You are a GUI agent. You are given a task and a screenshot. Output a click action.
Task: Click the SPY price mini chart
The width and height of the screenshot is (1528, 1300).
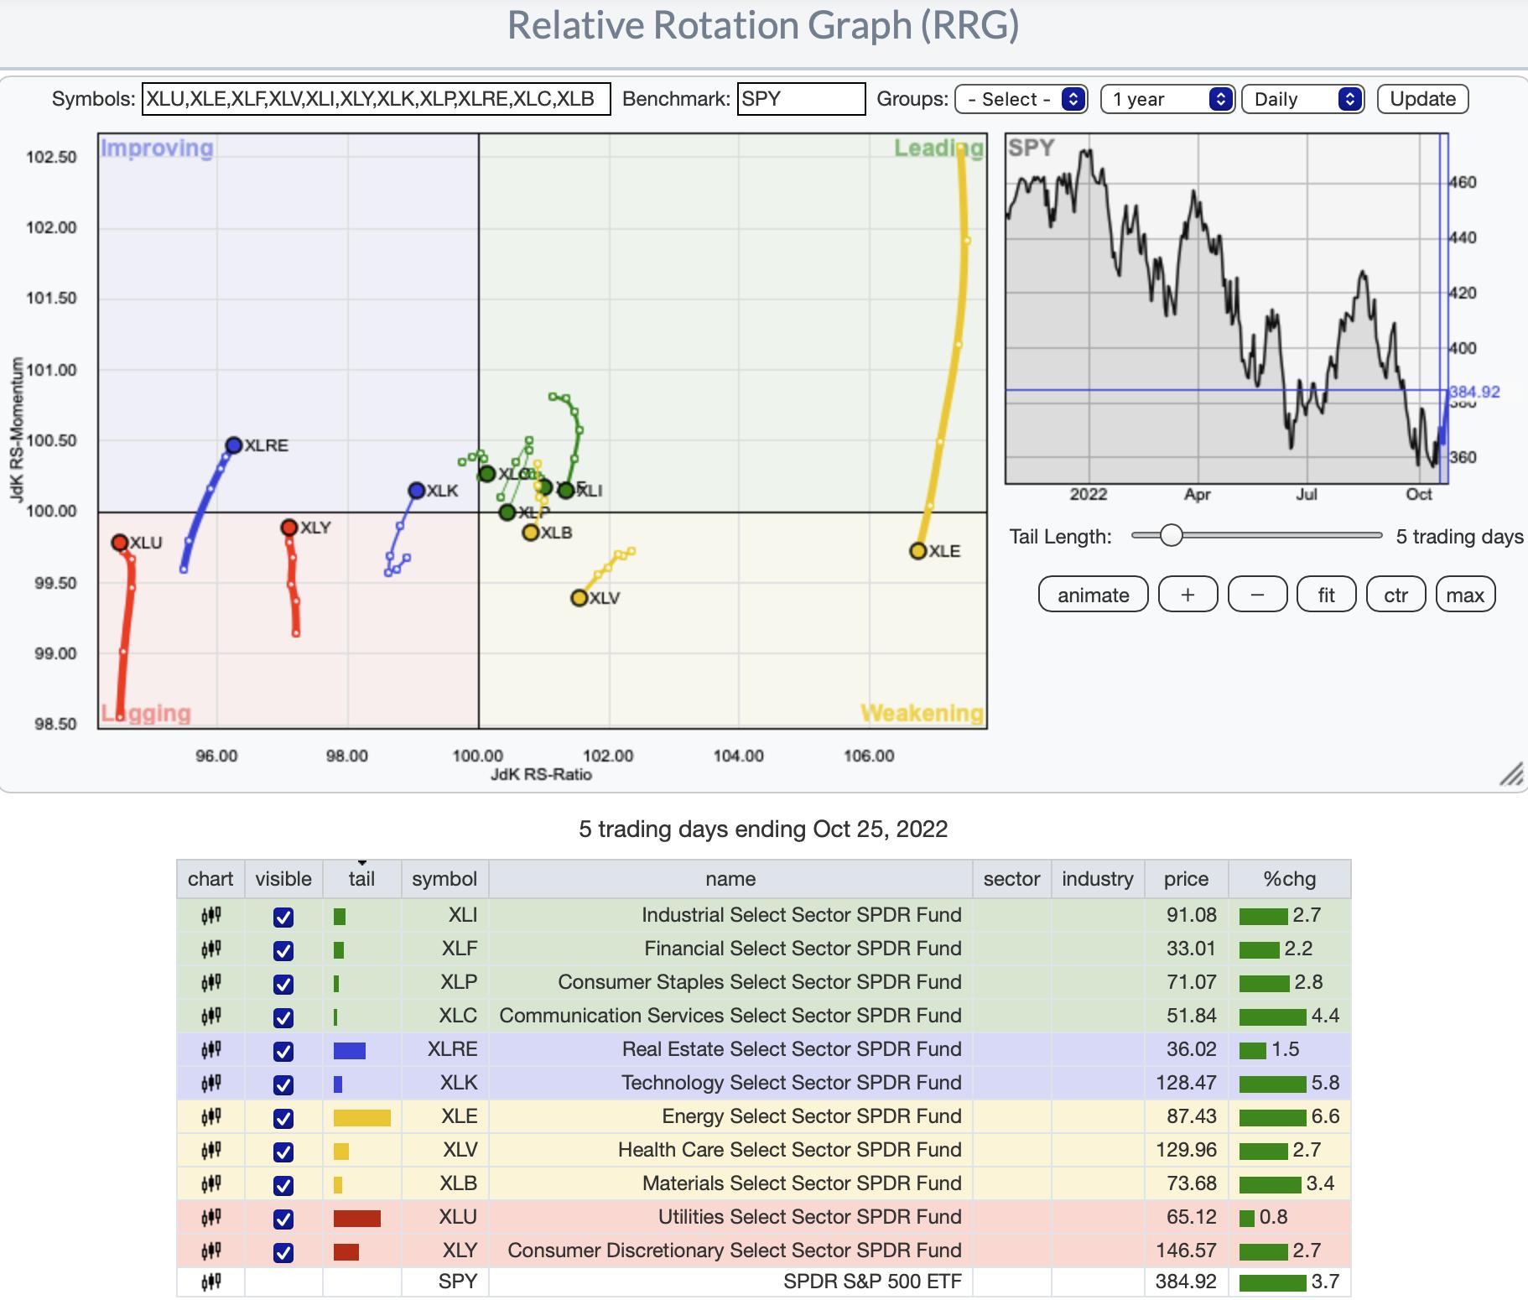[1227, 309]
